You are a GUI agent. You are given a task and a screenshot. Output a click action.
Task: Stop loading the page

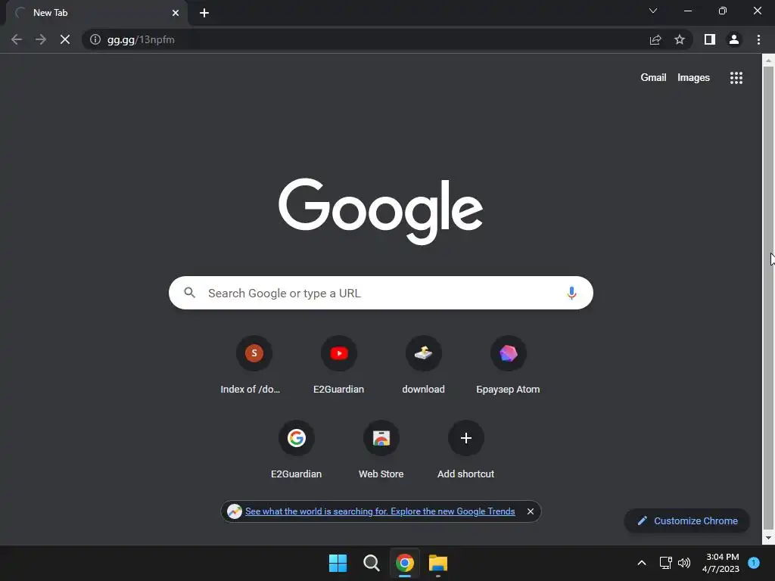click(65, 39)
